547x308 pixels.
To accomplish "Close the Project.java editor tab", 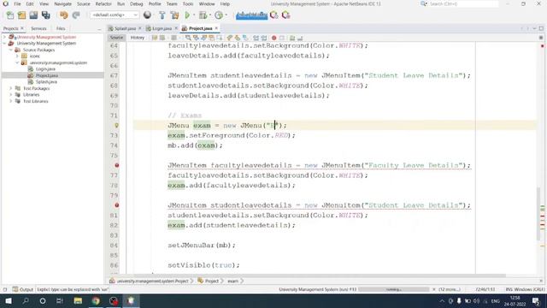I will [216, 28].
